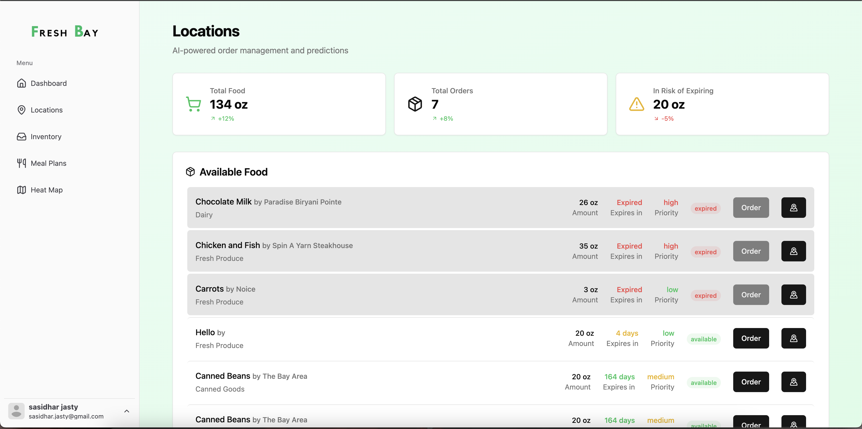This screenshot has height=429, width=862.
Task: Click the Inventory inbox icon in sidebar
Action: click(x=21, y=136)
